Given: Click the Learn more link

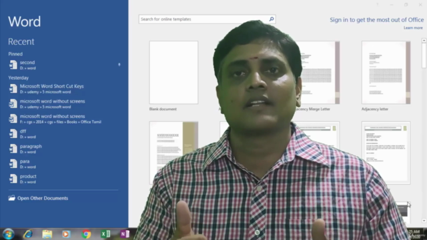Looking at the screenshot, I should point(413,28).
